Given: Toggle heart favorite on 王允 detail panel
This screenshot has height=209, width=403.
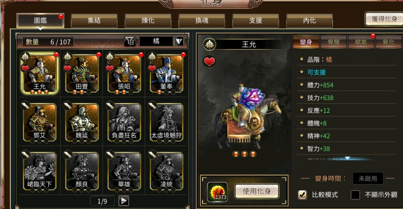Looking at the screenshot, I should coord(210,62).
